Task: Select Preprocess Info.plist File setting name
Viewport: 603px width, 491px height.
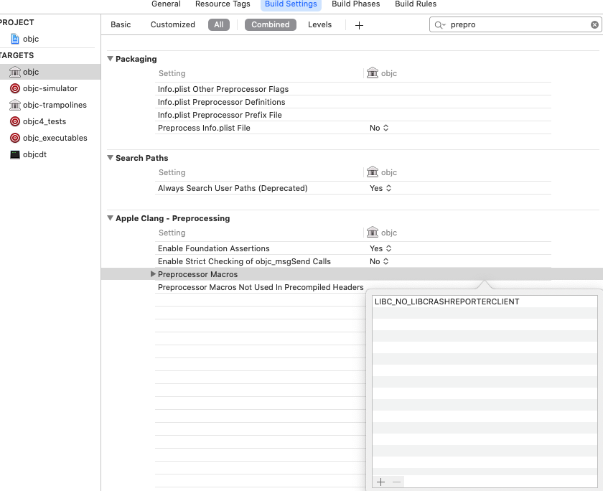Action: tap(204, 128)
